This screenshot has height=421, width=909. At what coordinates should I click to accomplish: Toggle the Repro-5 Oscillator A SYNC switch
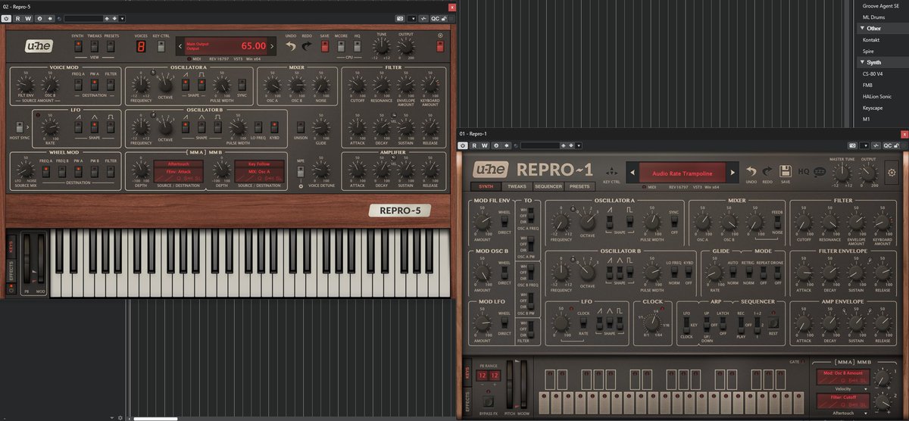(242, 85)
